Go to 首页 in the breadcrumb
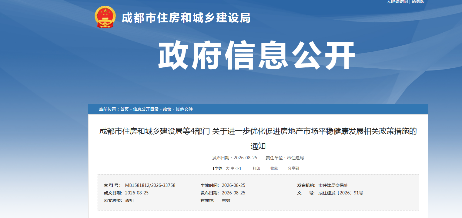Screen dimensions: 462x218 [x=124, y=109]
